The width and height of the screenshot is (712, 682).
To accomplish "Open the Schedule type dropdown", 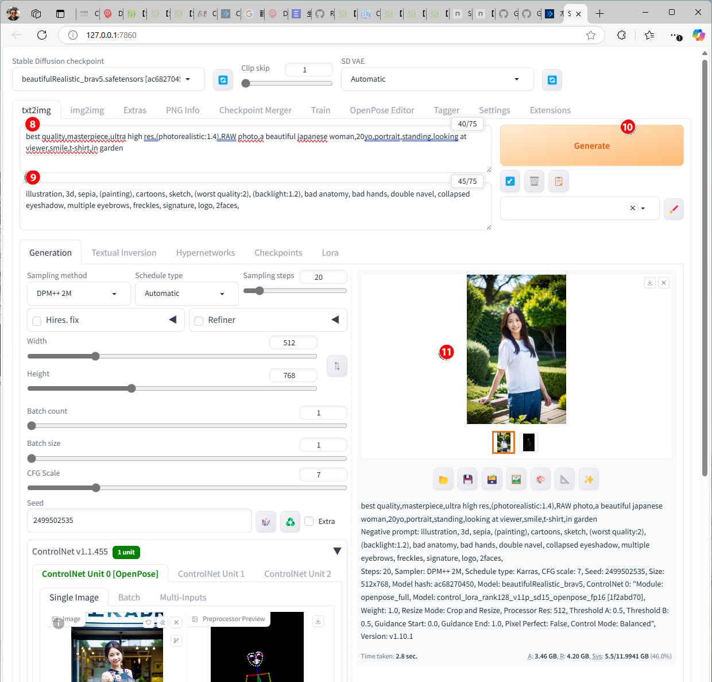I will click(x=186, y=294).
